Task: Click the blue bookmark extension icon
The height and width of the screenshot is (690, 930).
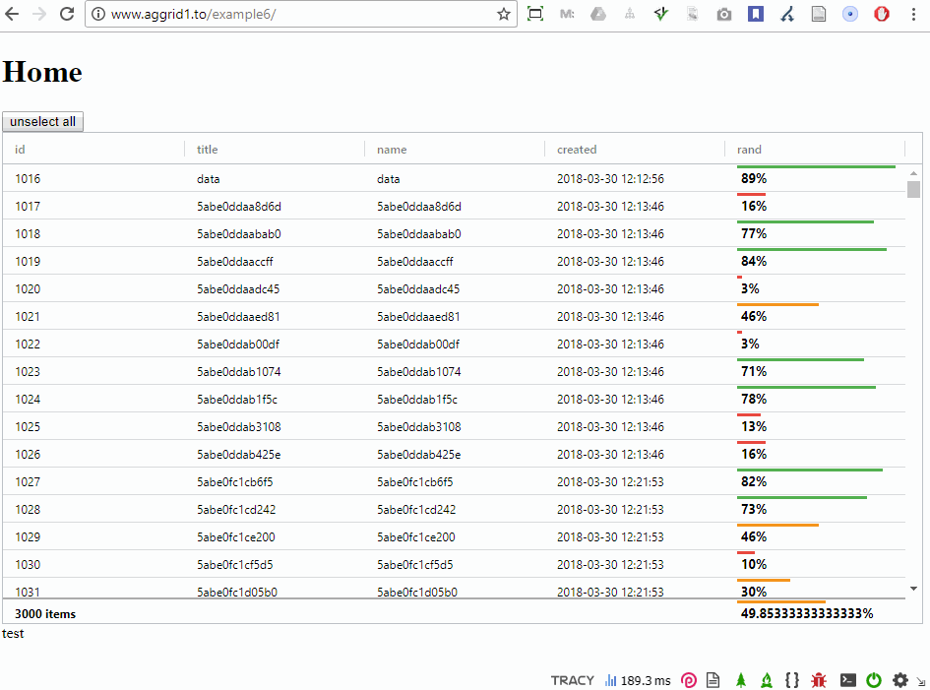Action: coord(755,15)
